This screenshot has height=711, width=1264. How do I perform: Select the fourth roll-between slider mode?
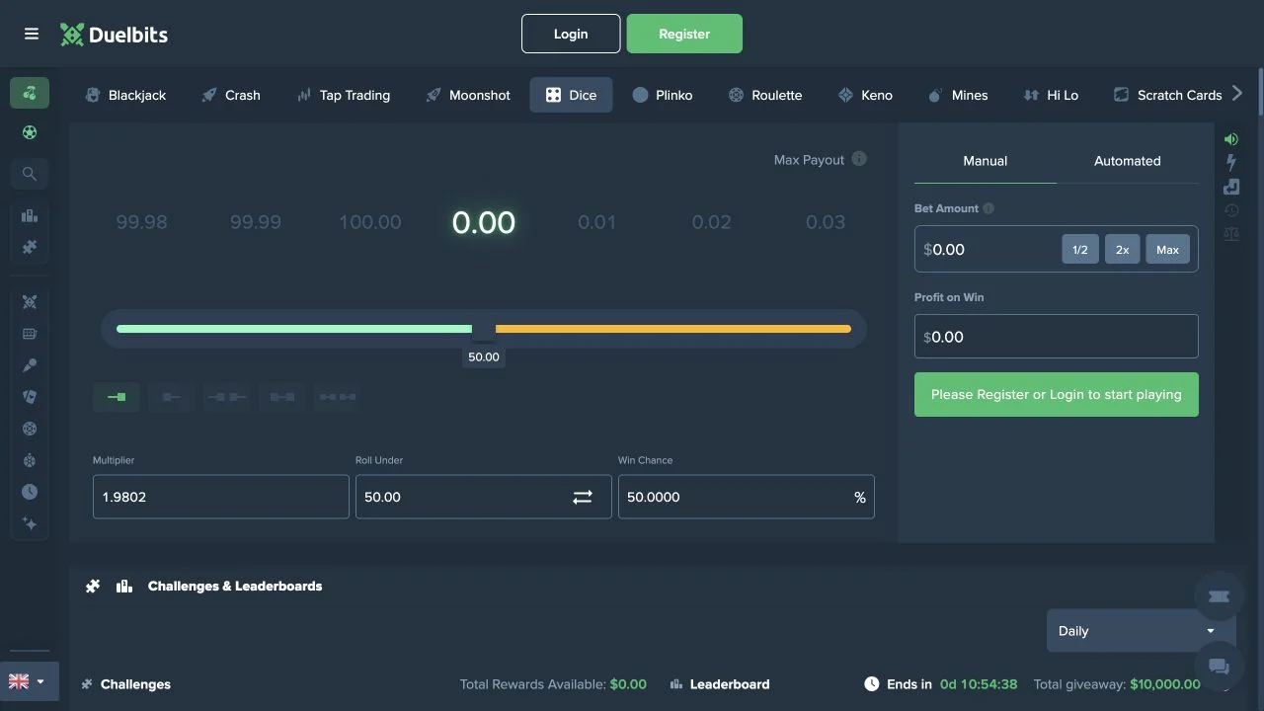click(281, 397)
